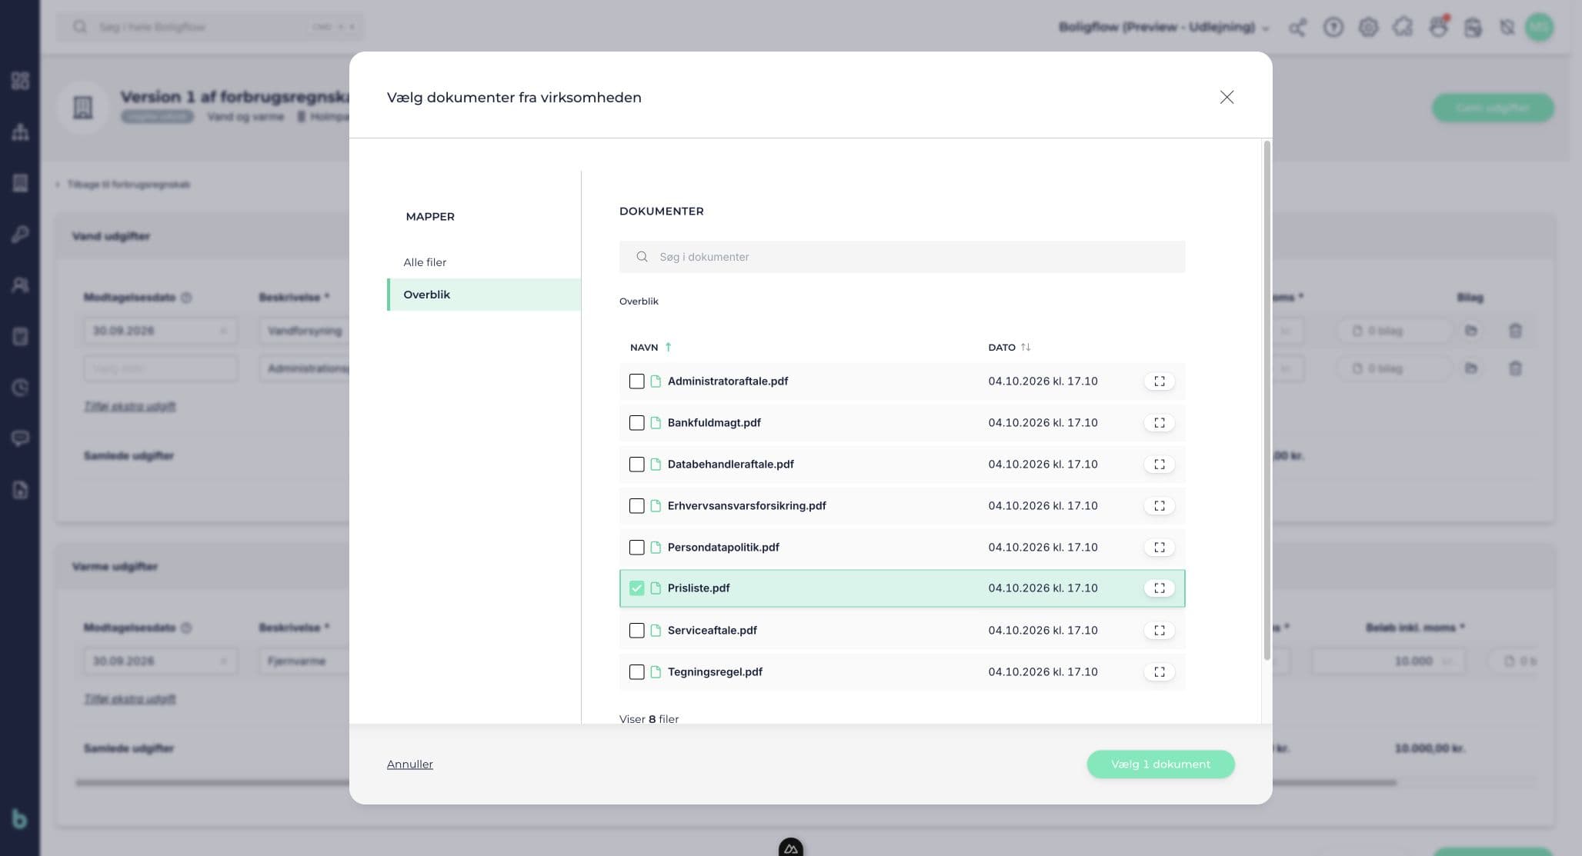The height and width of the screenshot is (856, 1582).
Task: Click the chat bubble icon in sidebar
Action: click(20, 438)
